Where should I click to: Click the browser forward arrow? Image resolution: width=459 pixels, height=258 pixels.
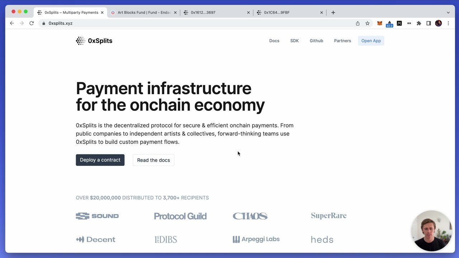[22, 23]
